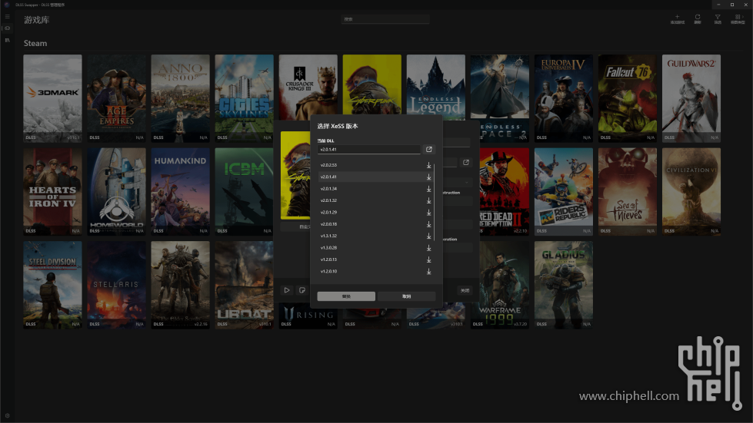The image size is (753, 423).
Task: Open the Riders Republic tile
Action: [x=564, y=192]
